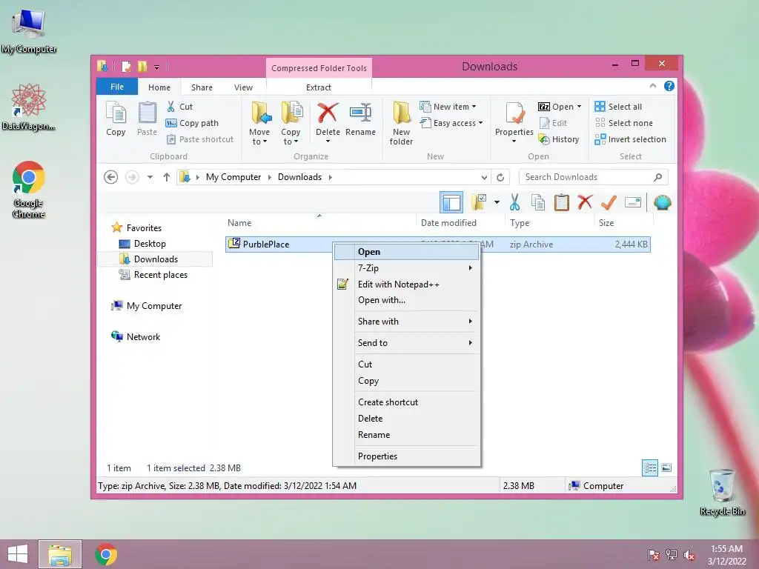Open the recent locations dropdown arrow
The width and height of the screenshot is (759, 569).
pyautogui.click(x=150, y=177)
